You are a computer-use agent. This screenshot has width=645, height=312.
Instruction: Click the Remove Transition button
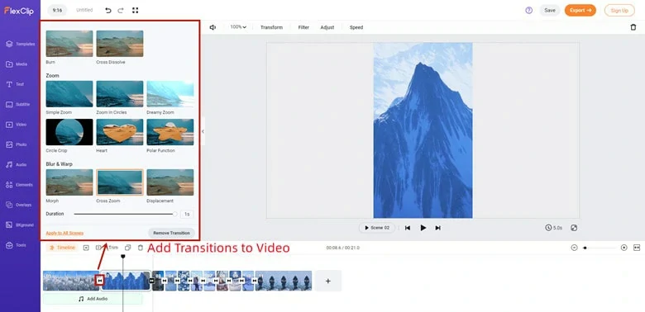pos(171,233)
